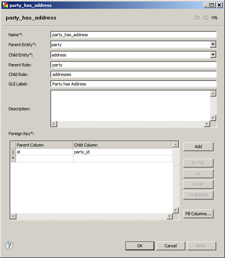225x258 pixels.
Task: Click the To Bottom button
Action: [x=198, y=195]
